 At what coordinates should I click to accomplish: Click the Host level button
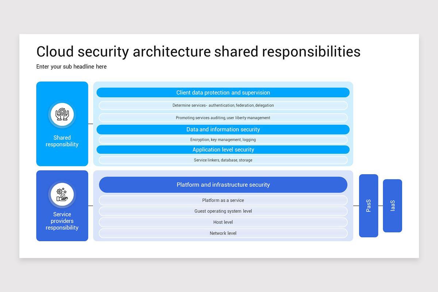point(223,222)
